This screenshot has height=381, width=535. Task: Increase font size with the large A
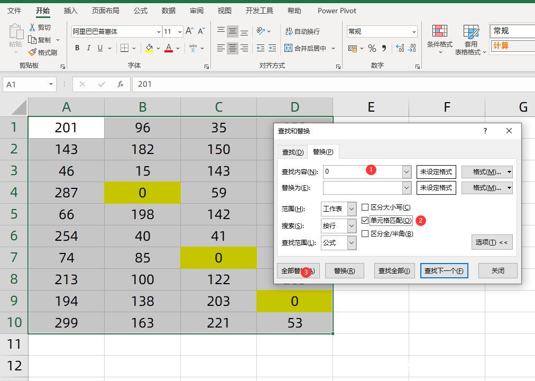189,31
